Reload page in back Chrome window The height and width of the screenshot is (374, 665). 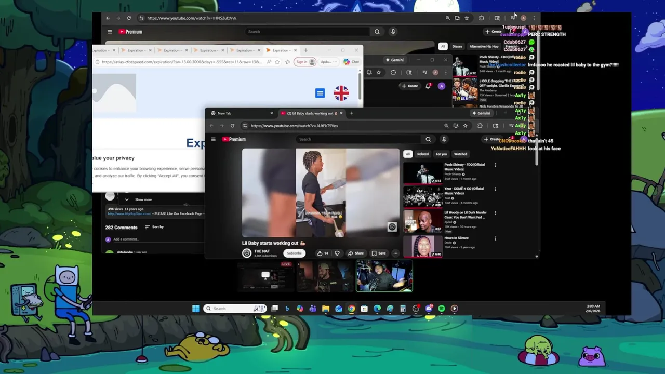point(129,18)
